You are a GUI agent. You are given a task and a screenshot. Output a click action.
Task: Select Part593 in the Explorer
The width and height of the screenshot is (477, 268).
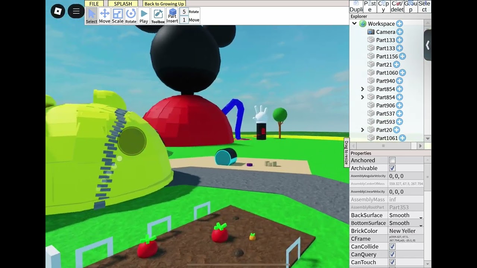coord(386,122)
